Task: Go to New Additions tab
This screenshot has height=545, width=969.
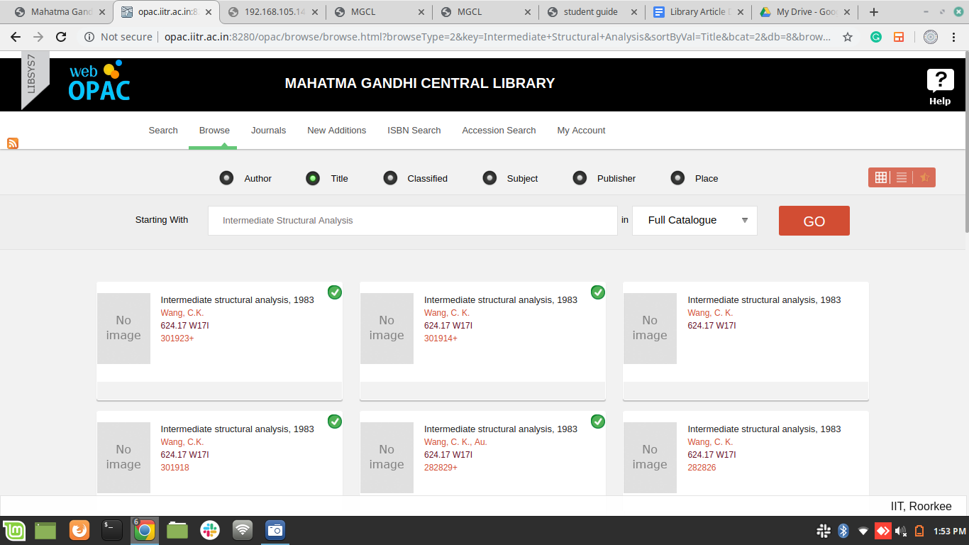Action: [x=336, y=131]
